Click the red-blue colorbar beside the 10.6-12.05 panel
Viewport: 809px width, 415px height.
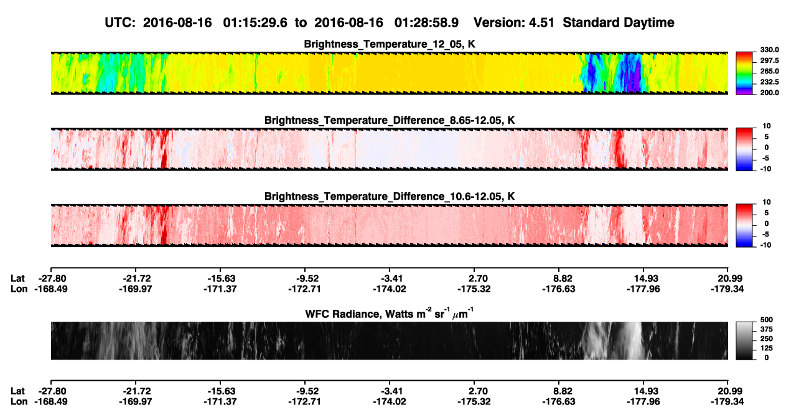click(x=745, y=225)
